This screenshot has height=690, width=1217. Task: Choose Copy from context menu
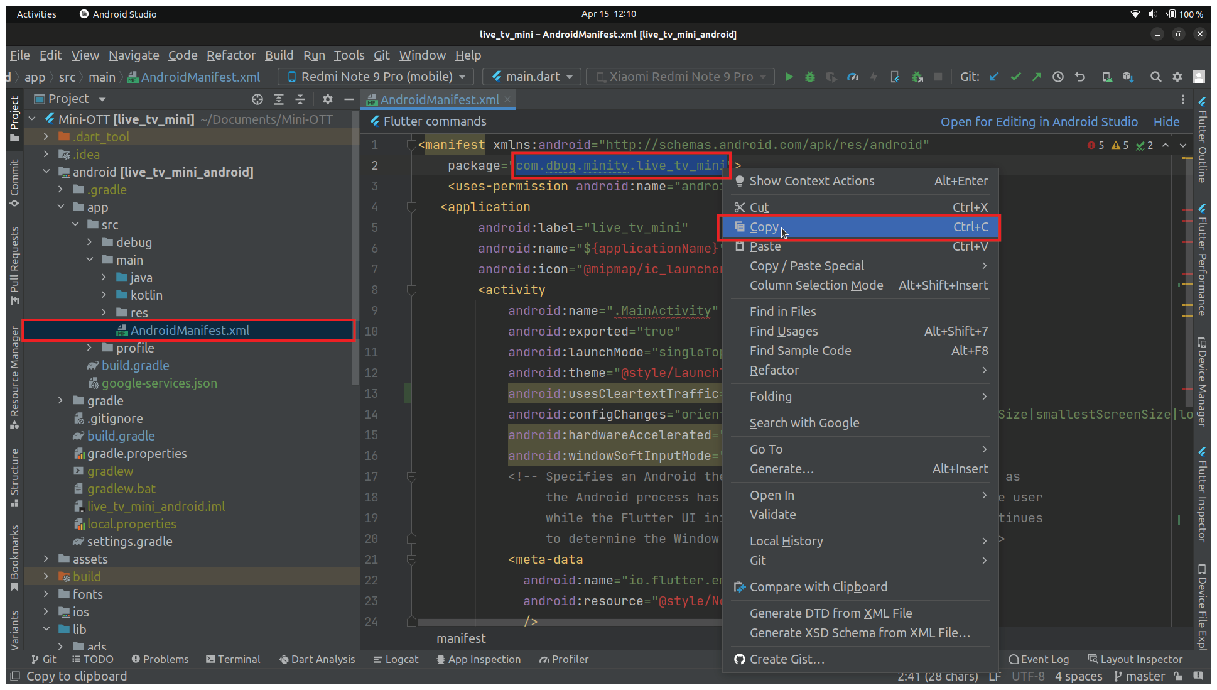point(860,227)
